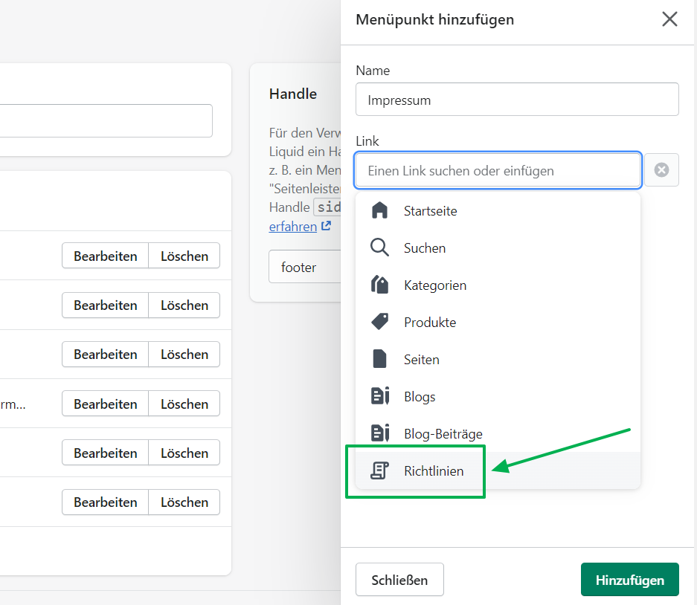
Task: Click the Blog-Beiträge icon
Action: point(380,433)
